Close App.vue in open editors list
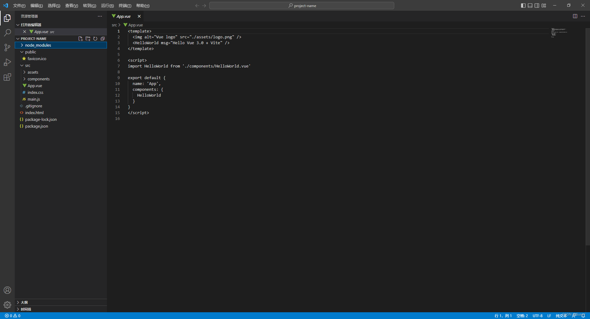The image size is (590, 319). click(25, 32)
